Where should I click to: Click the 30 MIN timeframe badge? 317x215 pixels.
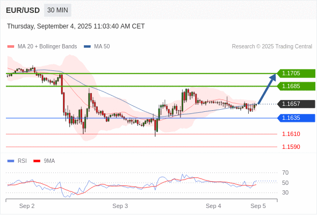(57, 10)
